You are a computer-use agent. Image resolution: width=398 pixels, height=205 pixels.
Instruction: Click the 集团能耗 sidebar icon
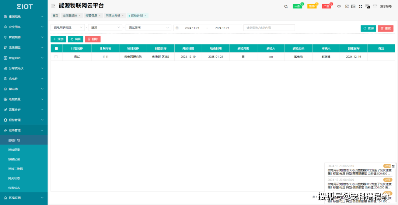coord(5,17)
